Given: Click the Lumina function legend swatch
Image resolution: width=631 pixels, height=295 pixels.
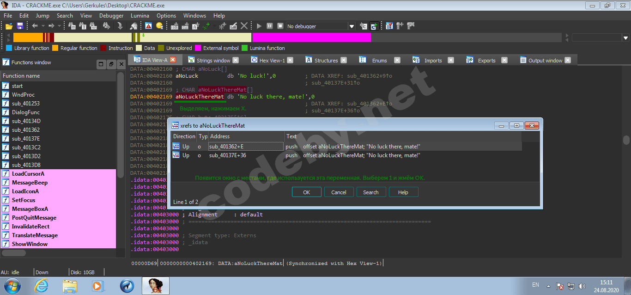Looking at the screenshot, I should point(245,48).
